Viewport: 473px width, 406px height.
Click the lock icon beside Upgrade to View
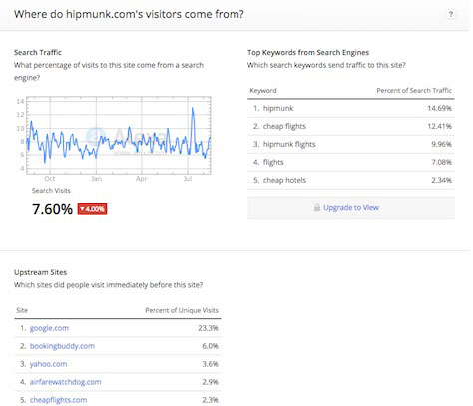pos(317,208)
